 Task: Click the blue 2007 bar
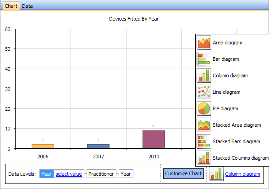point(99,146)
